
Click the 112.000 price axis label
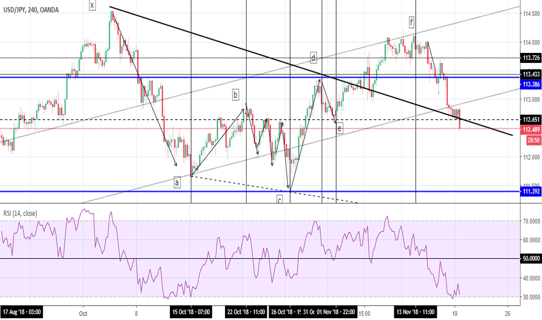pyautogui.click(x=532, y=157)
